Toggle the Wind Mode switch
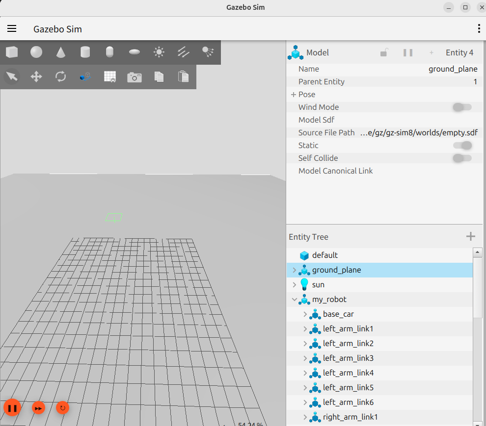The image size is (486, 426). coord(462,107)
